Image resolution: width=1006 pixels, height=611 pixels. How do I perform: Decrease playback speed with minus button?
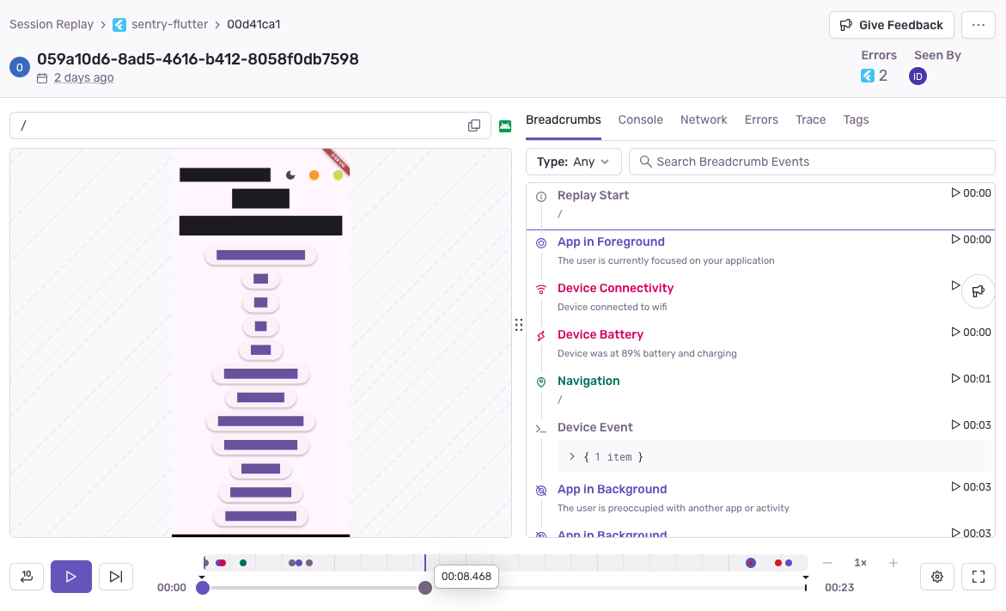tap(827, 563)
